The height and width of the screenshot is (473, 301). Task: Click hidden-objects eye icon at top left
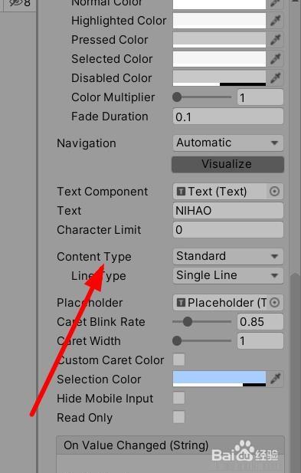tap(15, 3)
